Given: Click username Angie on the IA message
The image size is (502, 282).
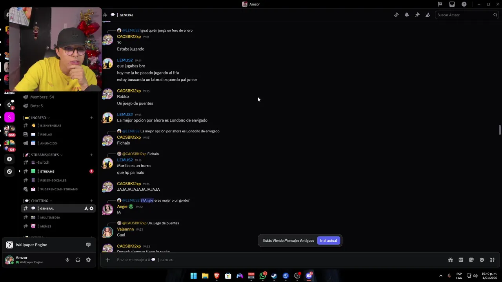Looking at the screenshot, I should click(122, 206).
